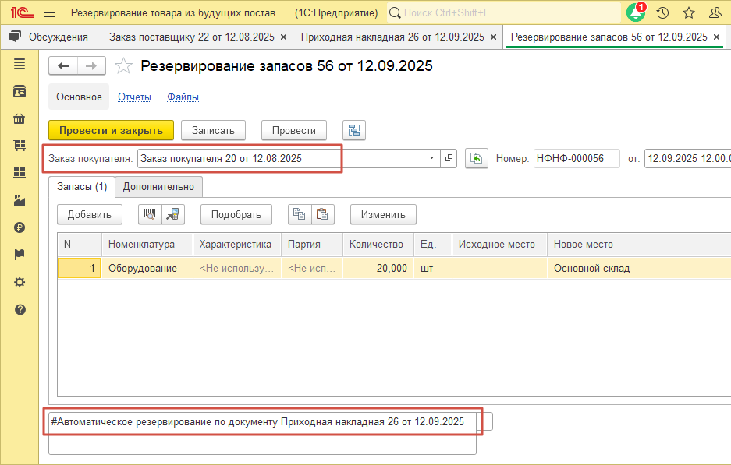Click the Номер input field
Viewport: 731px width, 465px height.
coord(576,158)
